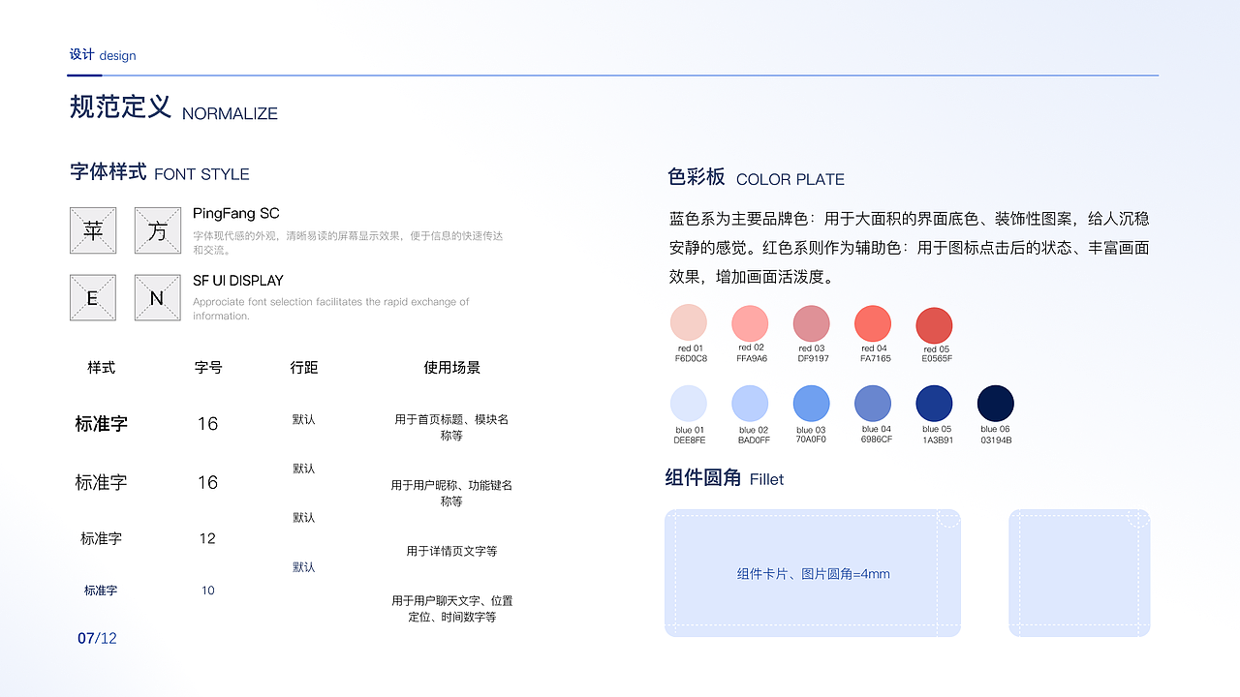Image resolution: width=1240 pixels, height=697 pixels.
Task: Select the red 05 E0565F swatch
Action: (x=935, y=326)
